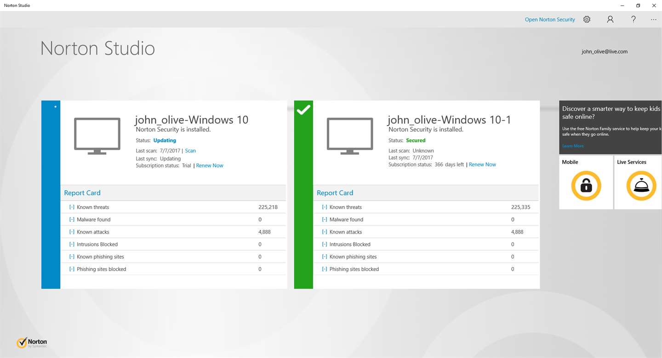Select Report Card header on Windows 10-1 card

335,193
